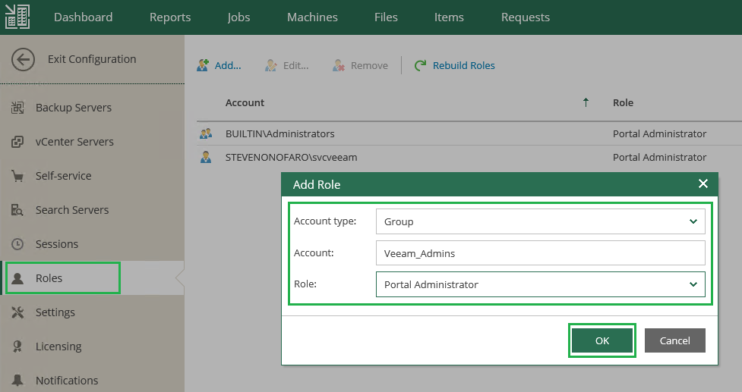
Task: Click the Self-service cart icon
Action: [17, 176]
